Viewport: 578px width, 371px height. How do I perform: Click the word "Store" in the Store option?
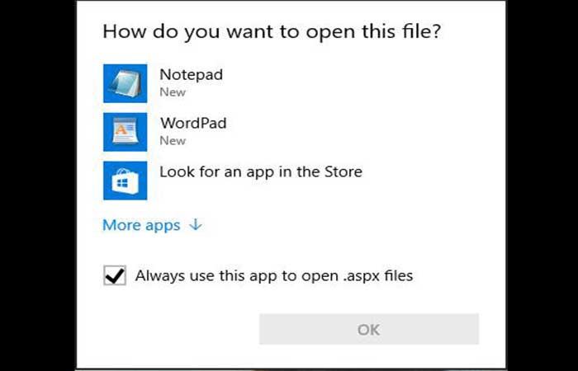342,172
